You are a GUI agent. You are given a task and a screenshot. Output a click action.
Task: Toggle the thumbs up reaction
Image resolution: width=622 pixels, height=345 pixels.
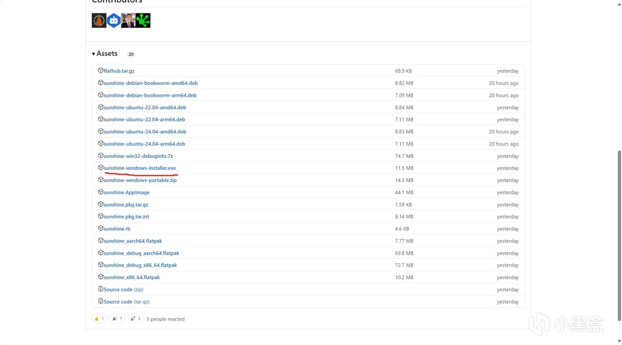point(99,319)
